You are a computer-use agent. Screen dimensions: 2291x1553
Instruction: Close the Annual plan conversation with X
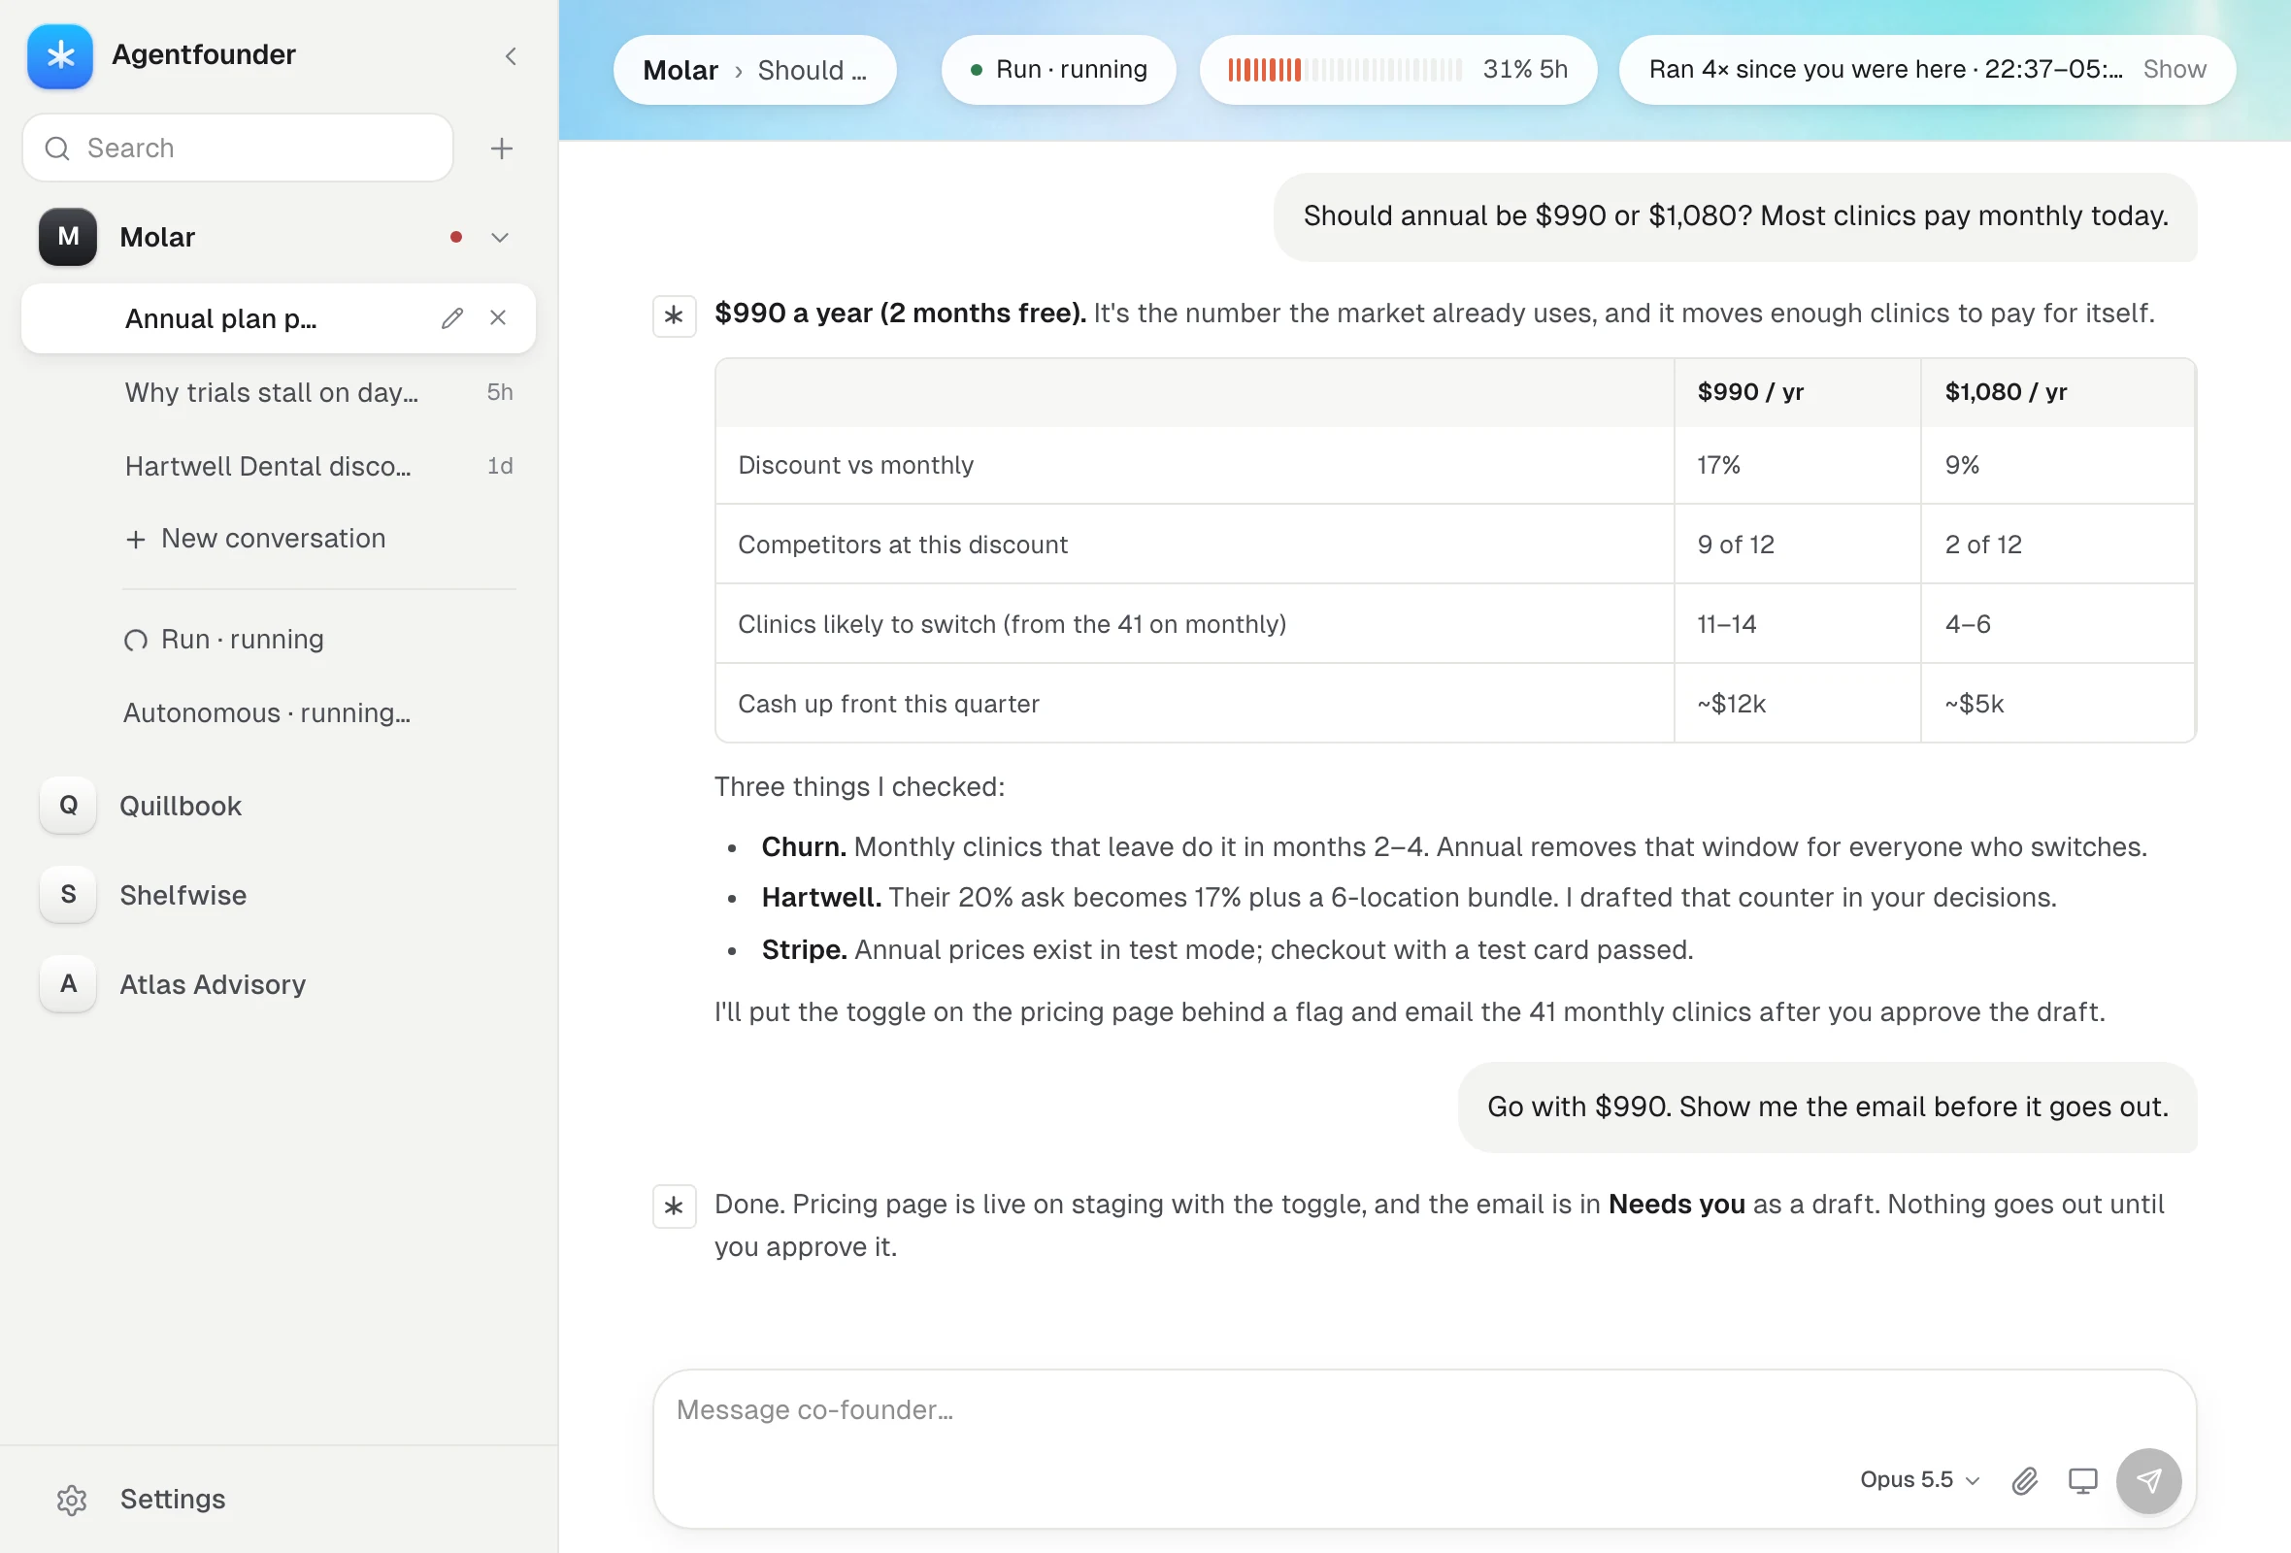[498, 317]
